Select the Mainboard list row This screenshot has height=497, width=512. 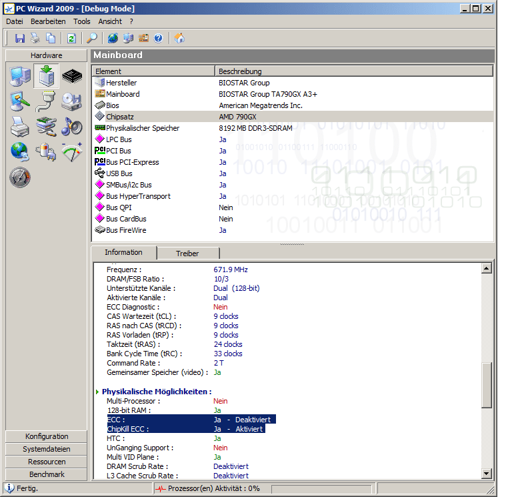293,94
